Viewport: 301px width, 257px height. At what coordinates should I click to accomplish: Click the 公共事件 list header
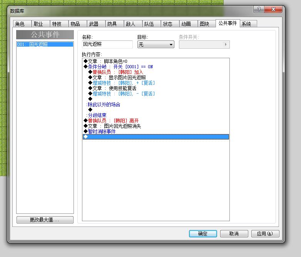45,35
